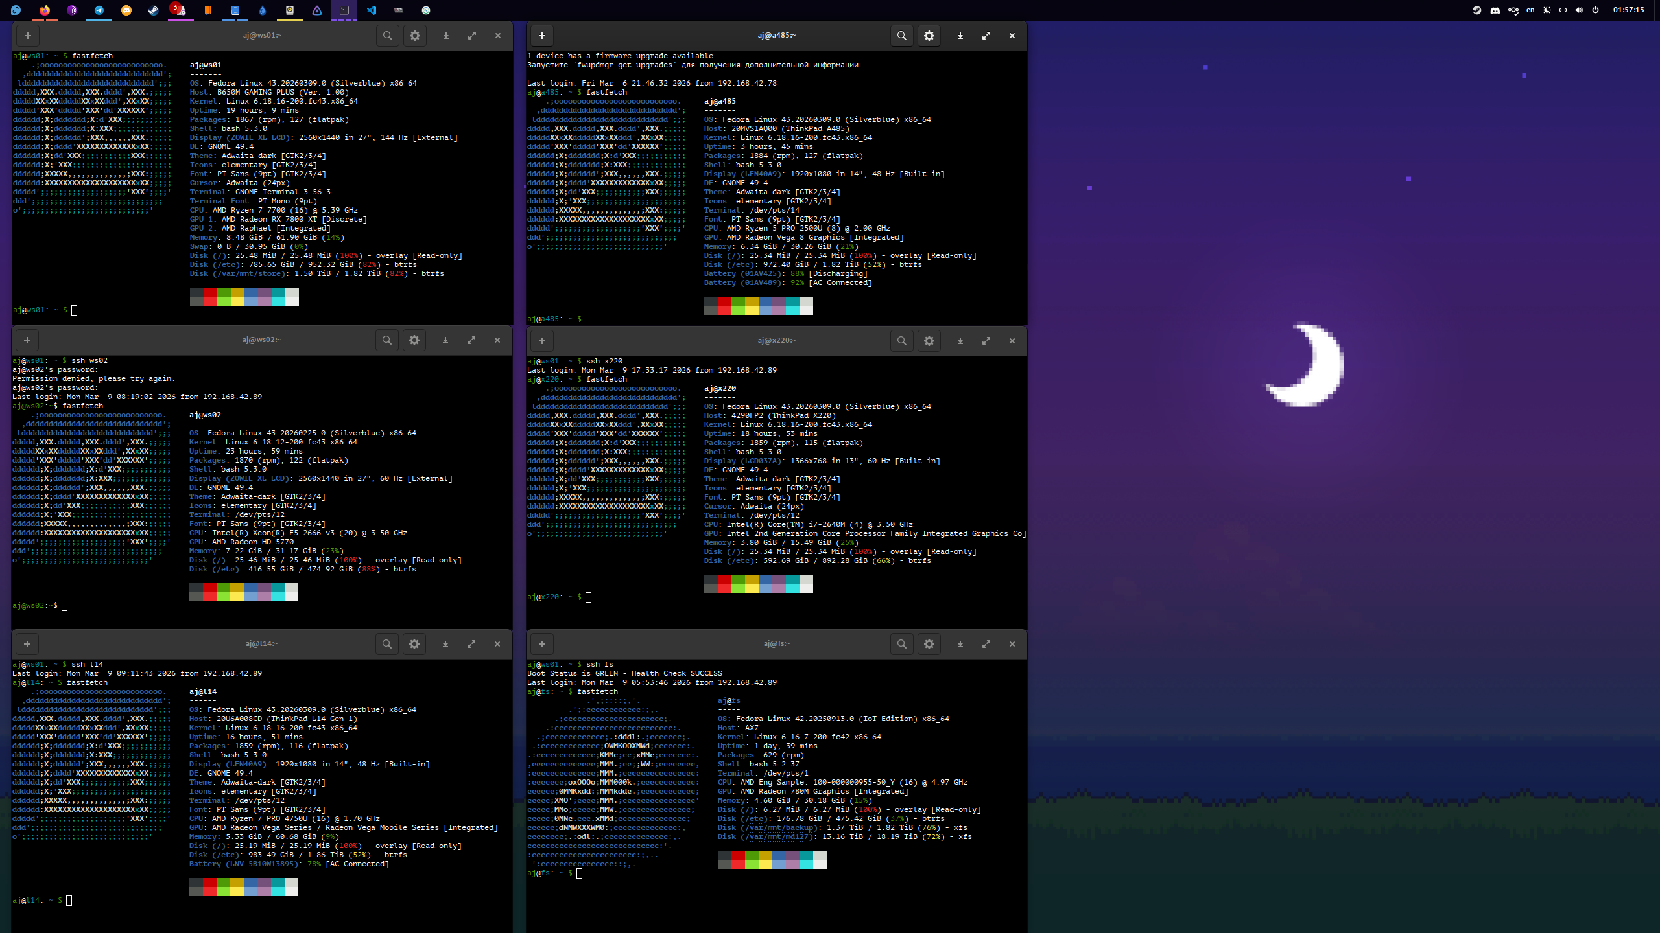Toggle the night light tray indicator
The height and width of the screenshot is (933, 1660).
(1547, 10)
